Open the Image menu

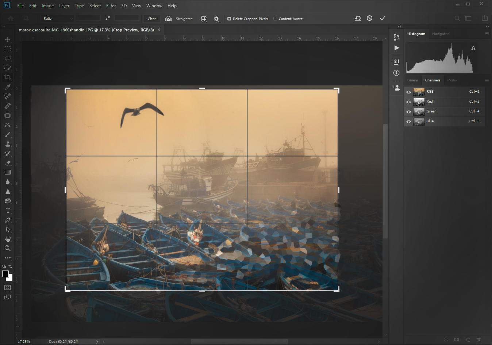click(x=48, y=6)
